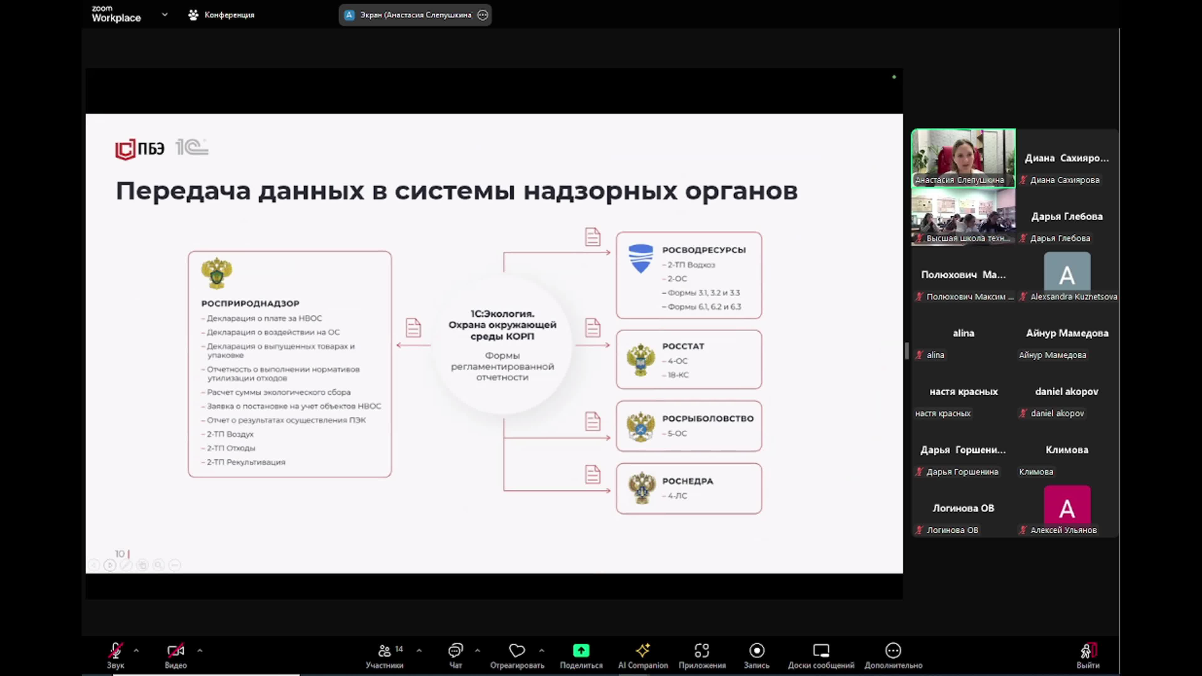Image resolution: width=1202 pixels, height=676 pixels.
Task: Click the Росприроднадзор emblem on the slide
Action: tap(217, 274)
